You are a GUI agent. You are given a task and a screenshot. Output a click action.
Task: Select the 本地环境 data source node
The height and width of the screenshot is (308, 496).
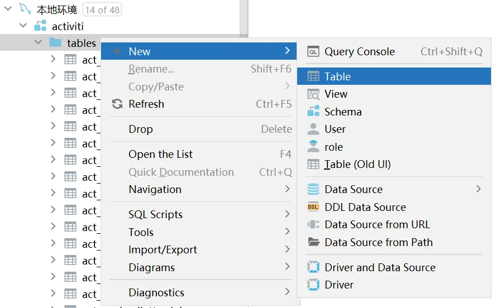(56, 9)
